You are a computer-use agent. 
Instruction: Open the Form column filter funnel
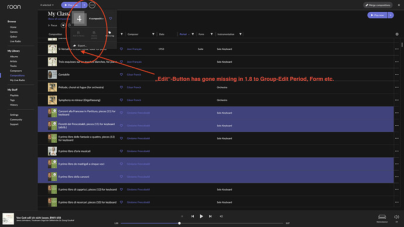pyautogui.click(x=211, y=34)
